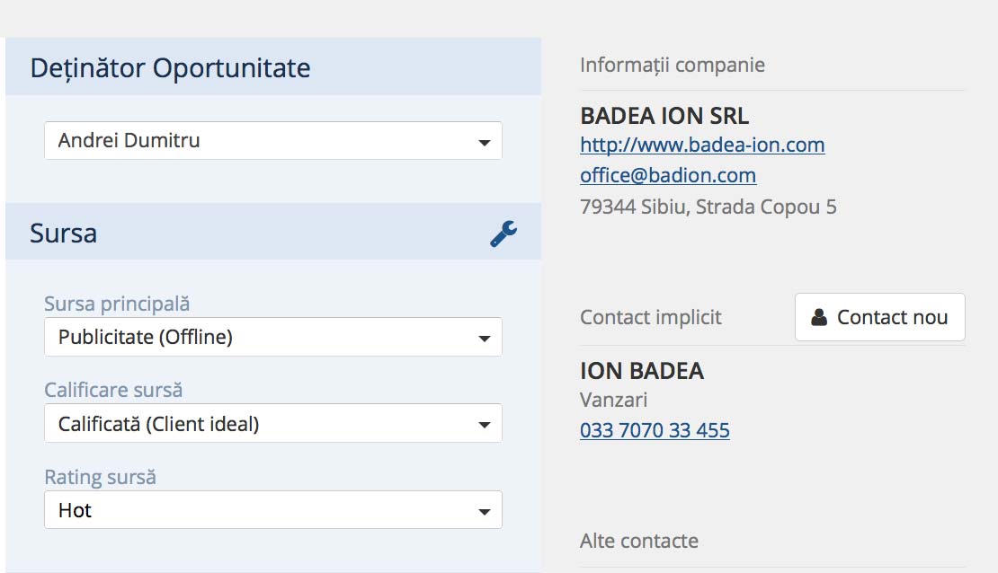Viewport: 998px width, 573px height.
Task: Click the address 79344 Sibiu, Strada Copou 5
Action: (x=708, y=207)
